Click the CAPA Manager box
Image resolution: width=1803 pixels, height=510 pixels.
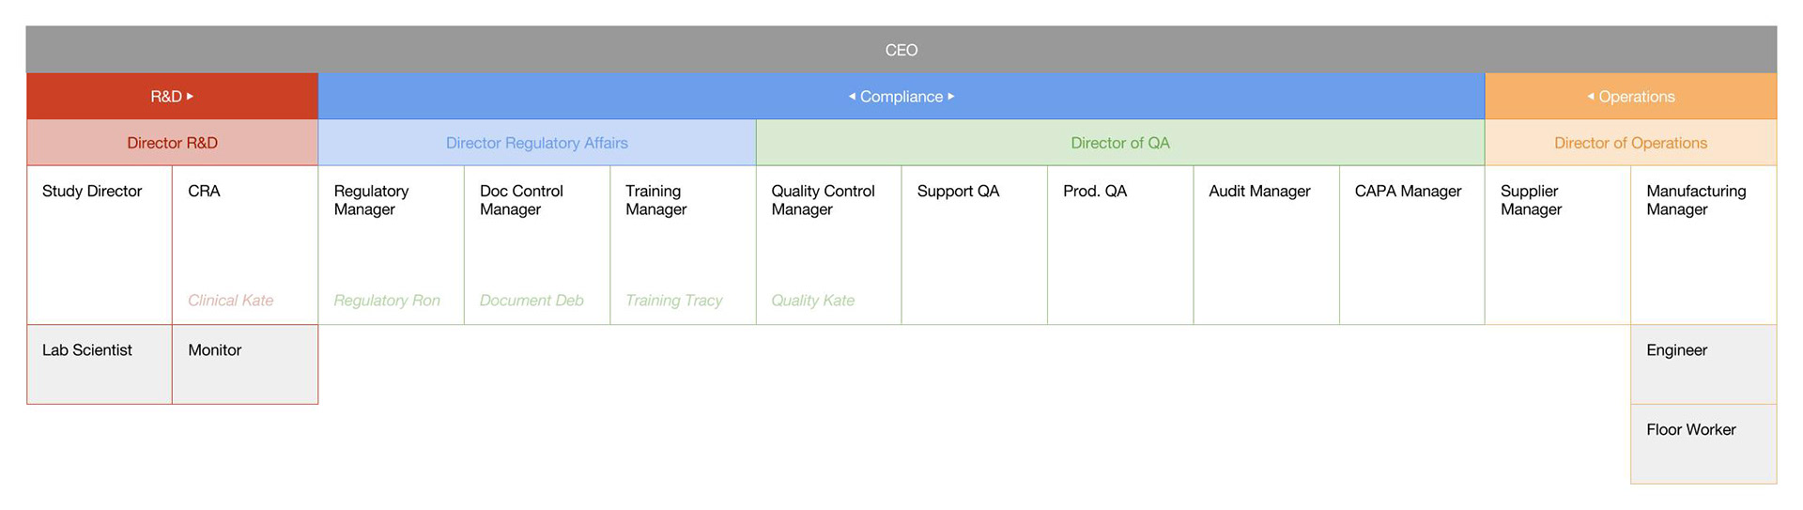point(1410,244)
